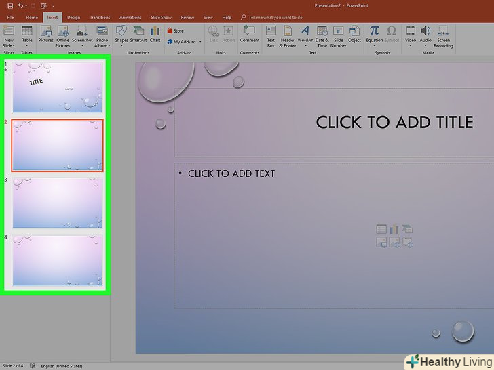
Task: Click the Save icon in quick access toolbar
Action: 9,5
